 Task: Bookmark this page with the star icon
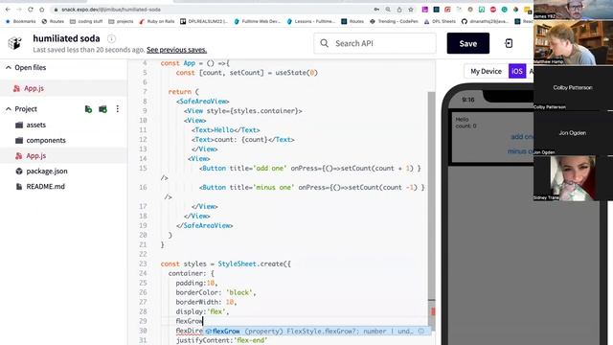click(x=411, y=10)
